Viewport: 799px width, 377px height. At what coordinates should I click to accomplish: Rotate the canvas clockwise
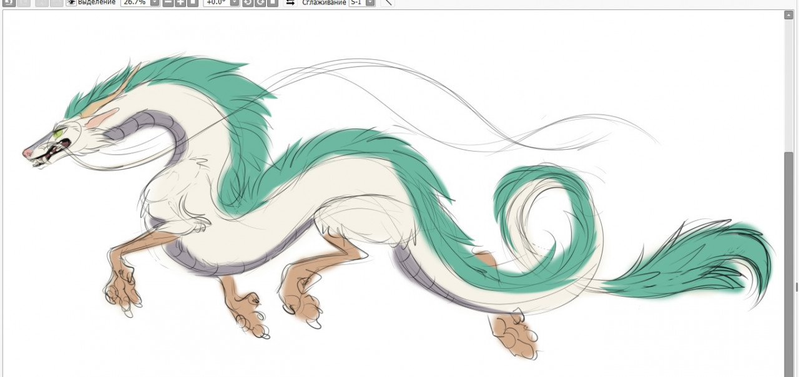[x=260, y=2]
